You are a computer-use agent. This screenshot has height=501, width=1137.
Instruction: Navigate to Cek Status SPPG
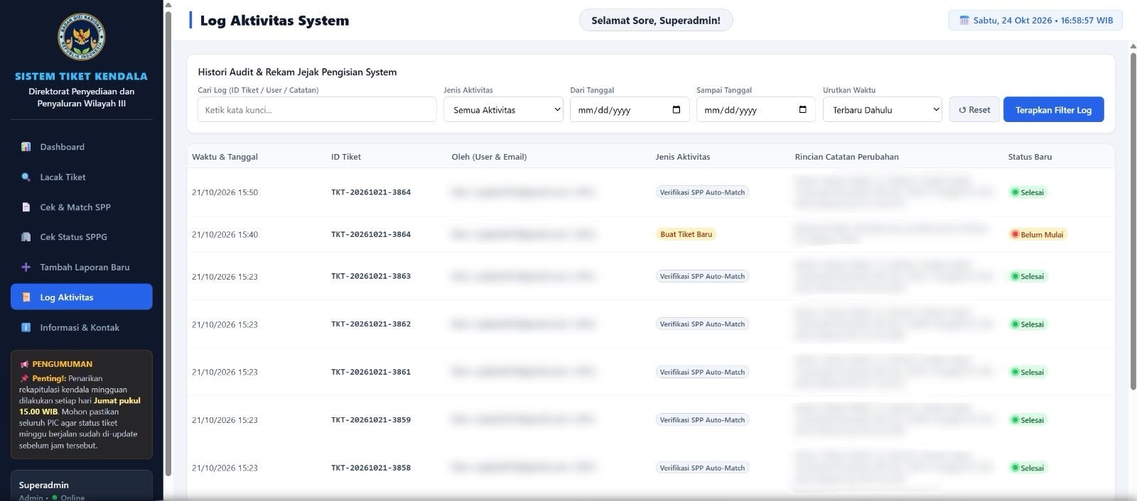pos(81,237)
